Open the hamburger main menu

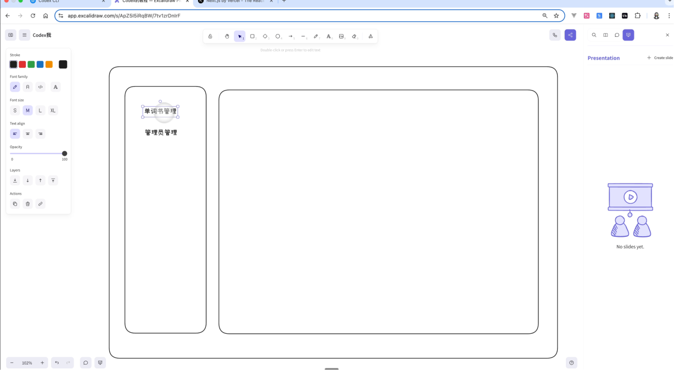[x=24, y=35]
